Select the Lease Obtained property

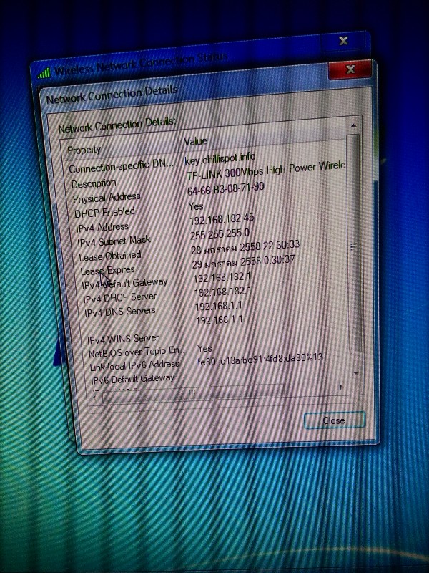pyautogui.click(x=110, y=256)
